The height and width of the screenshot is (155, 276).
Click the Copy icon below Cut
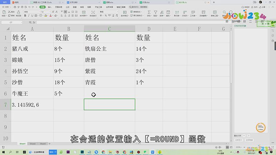(x=9, y=15)
